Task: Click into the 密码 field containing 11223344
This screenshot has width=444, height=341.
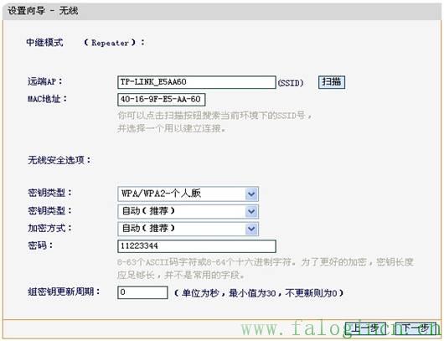Action: [x=197, y=246]
